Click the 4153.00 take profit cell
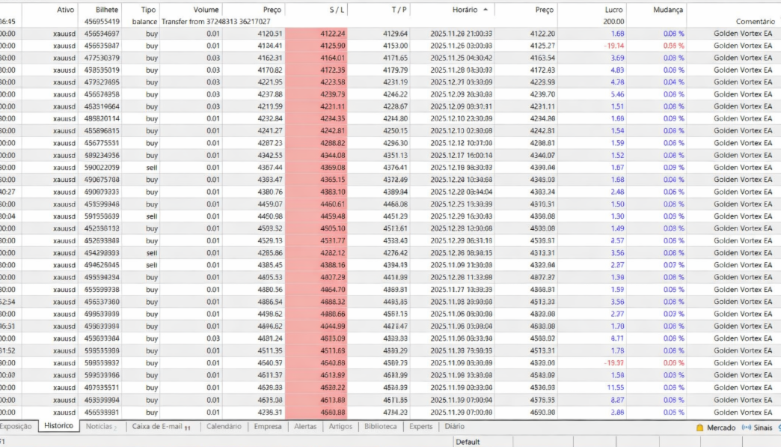The image size is (781, 447). [x=395, y=46]
